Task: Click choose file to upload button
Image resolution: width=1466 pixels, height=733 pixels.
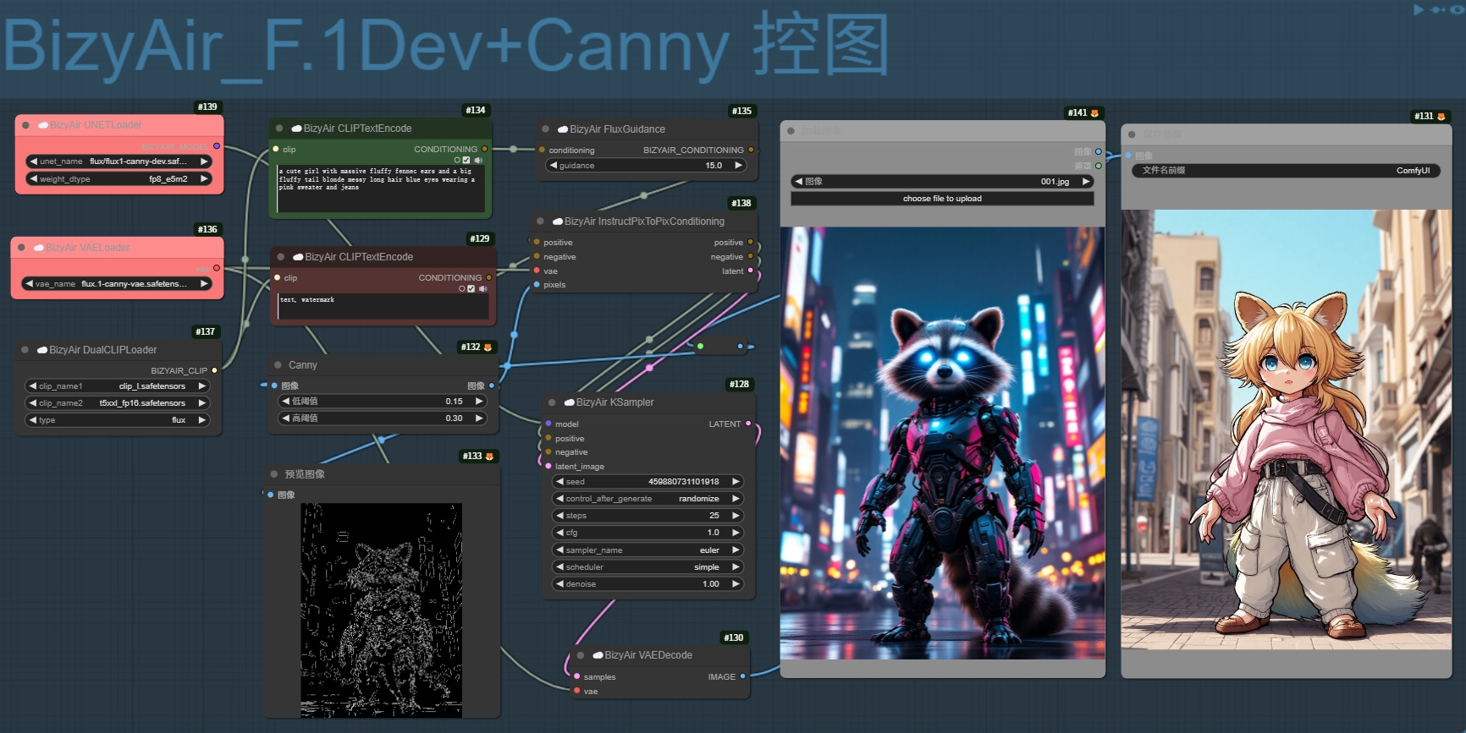Action: click(x=942, y=199)
